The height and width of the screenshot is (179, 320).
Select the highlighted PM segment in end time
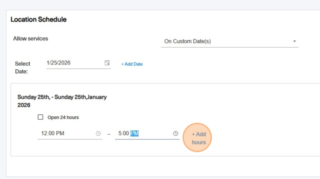click(x=135, y=133)
